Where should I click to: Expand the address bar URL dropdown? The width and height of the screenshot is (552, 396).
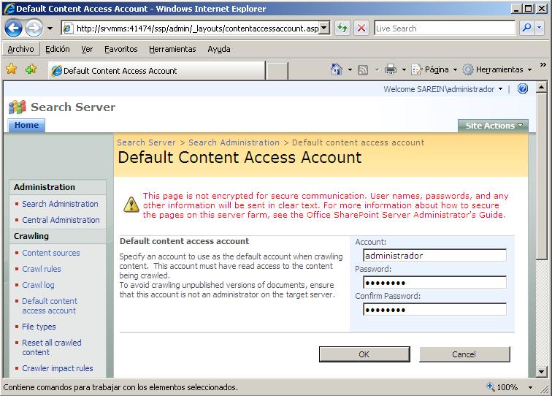point(324,28)
